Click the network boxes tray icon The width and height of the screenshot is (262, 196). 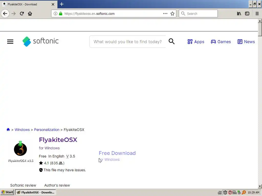(234, 192)
